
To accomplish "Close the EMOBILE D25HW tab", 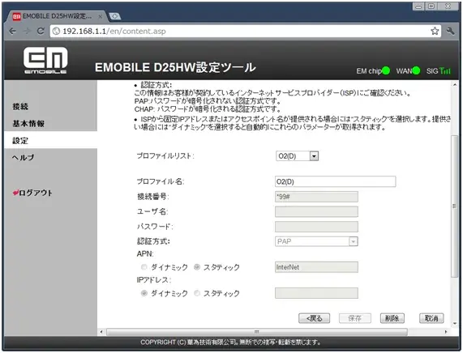I will tap(100, 16).
